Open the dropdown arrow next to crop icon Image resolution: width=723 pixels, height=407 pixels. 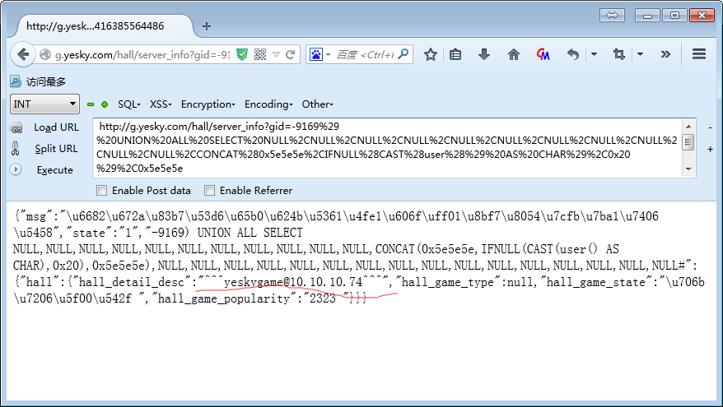click(640, 54)
